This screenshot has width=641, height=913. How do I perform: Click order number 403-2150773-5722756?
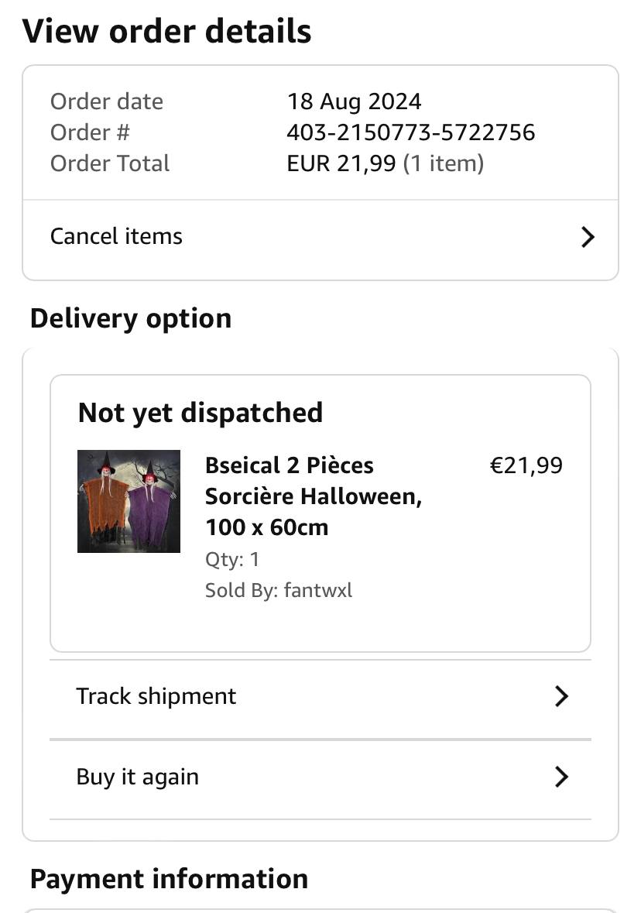click(410, 132)
